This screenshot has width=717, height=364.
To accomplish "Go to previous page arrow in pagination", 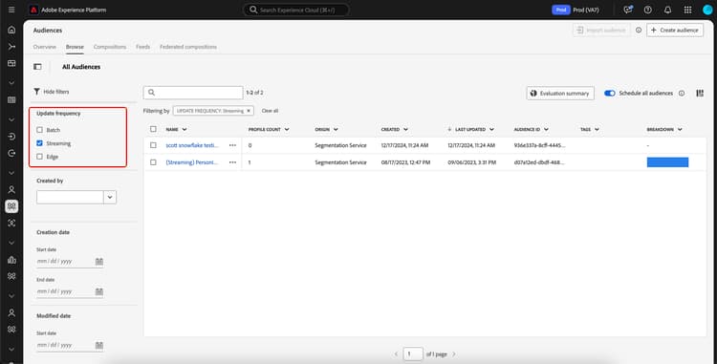I will (396, 354).
